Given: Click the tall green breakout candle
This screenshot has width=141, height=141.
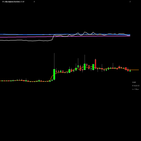Looking at the screenshot, I should [x=54, y=74].
